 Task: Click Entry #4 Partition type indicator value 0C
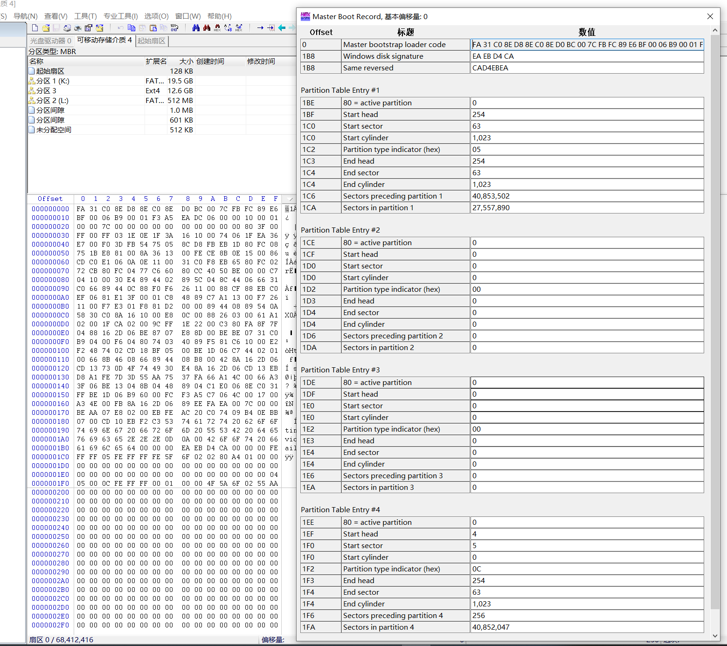(587, 569)
